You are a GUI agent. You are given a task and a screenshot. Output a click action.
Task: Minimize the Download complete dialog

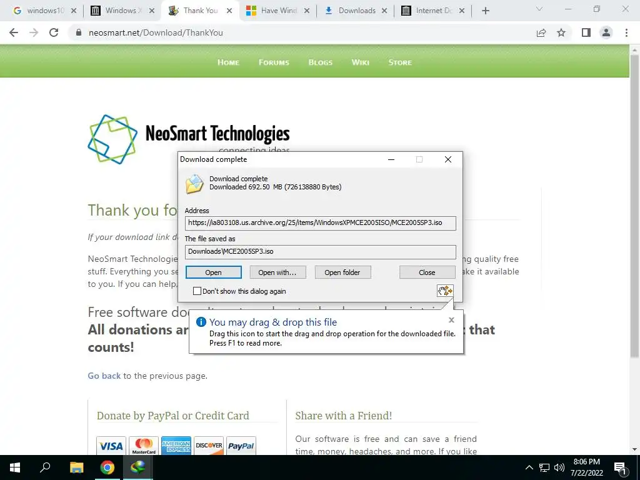[x=391, y=159]
